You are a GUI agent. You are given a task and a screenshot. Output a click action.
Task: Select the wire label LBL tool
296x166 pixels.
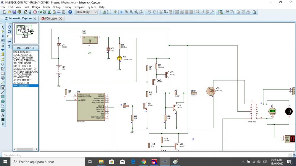tap(3, 40)
